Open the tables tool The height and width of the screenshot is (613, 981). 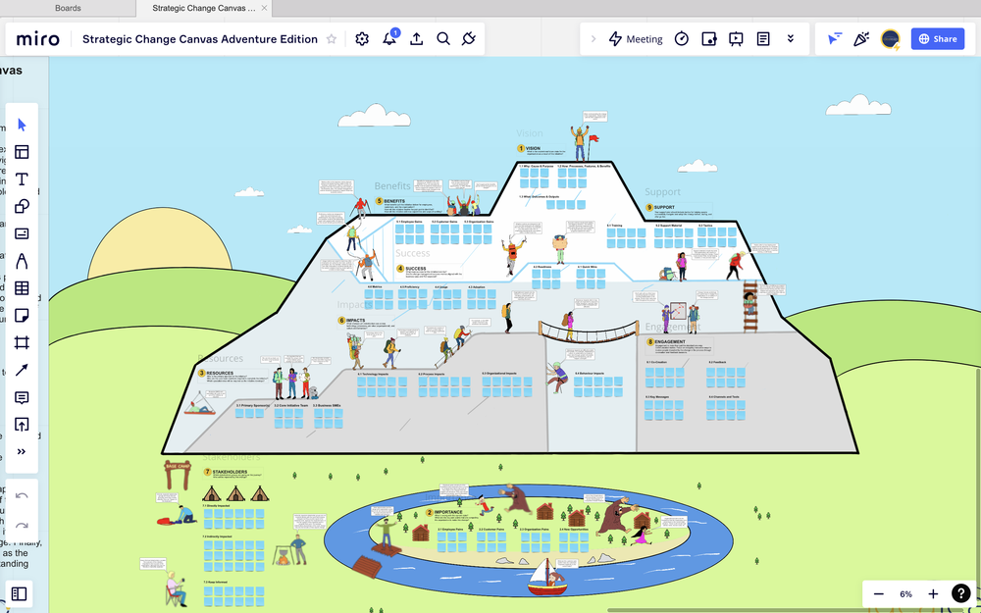click(22, 288)
